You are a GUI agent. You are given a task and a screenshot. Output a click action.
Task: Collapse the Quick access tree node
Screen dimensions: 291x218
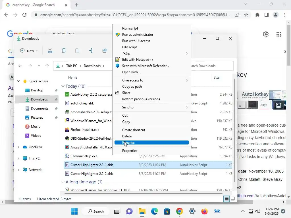(x=18, y=81)
